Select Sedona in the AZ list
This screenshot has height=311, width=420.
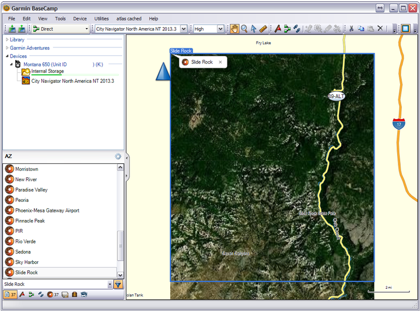(x=23, y=252)
